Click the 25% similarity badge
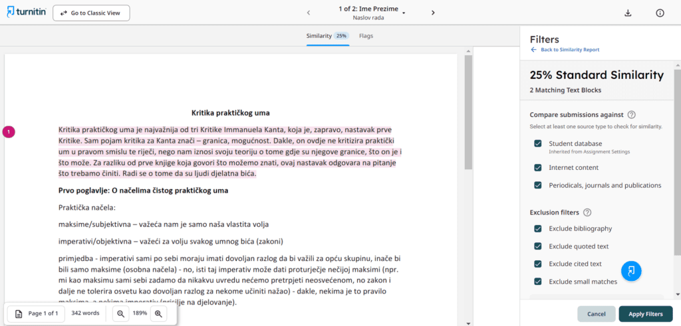 [341, 36]
